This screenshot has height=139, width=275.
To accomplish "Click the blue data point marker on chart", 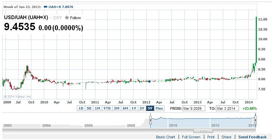I will [x=149, y=81].
